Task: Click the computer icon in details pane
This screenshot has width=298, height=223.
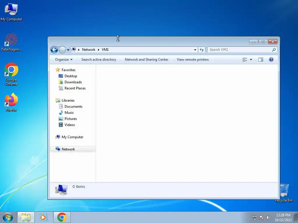Action: tap(61, 190)
